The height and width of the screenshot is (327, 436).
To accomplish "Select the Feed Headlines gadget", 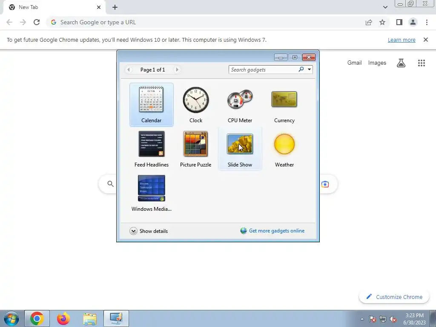I will (x=151, y=149).
